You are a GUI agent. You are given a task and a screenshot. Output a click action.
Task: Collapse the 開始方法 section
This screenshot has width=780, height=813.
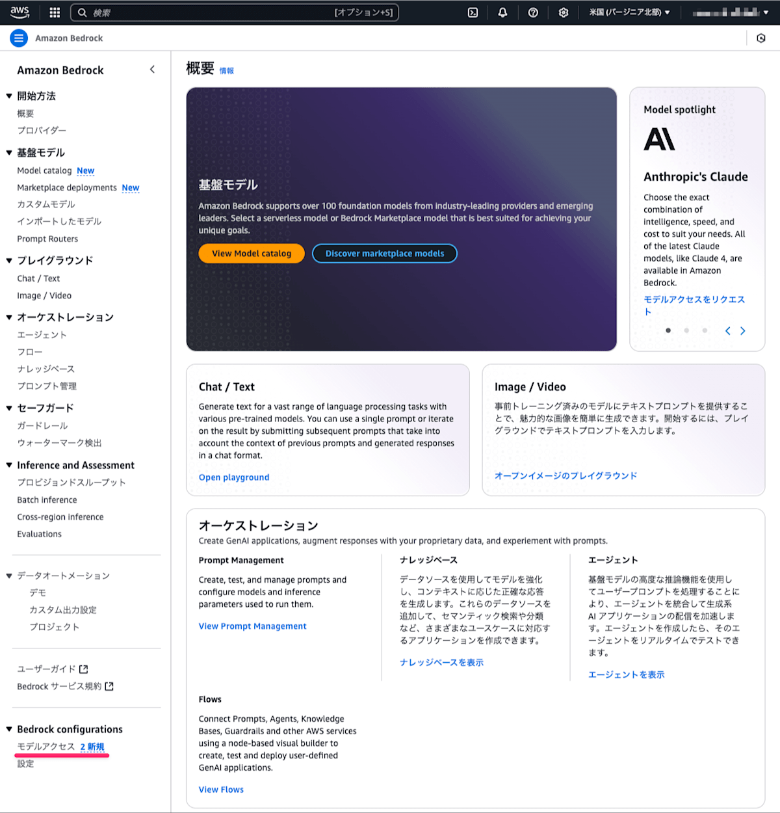coord(9,96)
